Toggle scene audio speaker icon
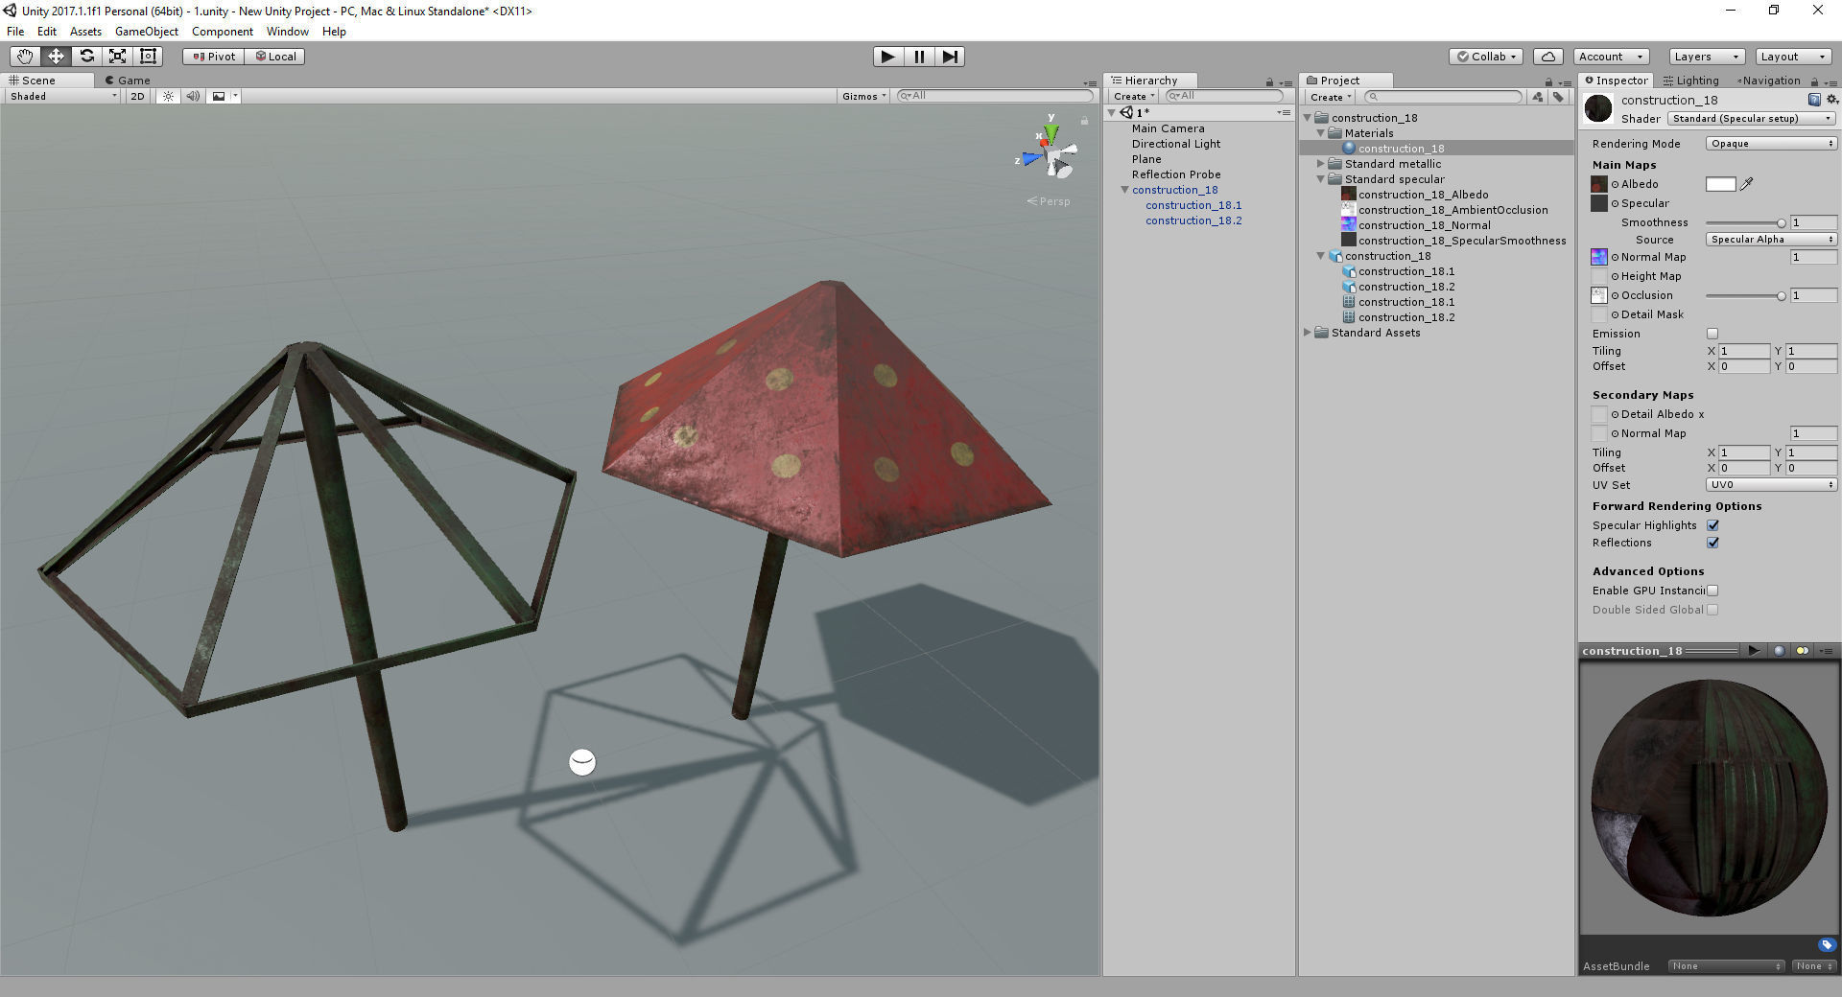Viewport: 1842px width, 997px height. 193,96
